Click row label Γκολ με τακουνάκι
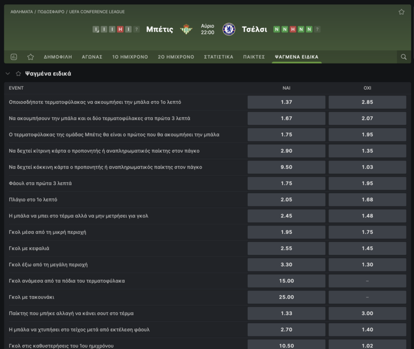 (x=32, y=297)
